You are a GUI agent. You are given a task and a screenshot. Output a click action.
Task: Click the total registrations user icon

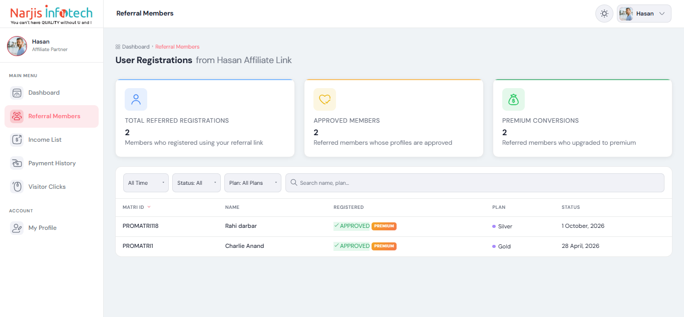136,99
